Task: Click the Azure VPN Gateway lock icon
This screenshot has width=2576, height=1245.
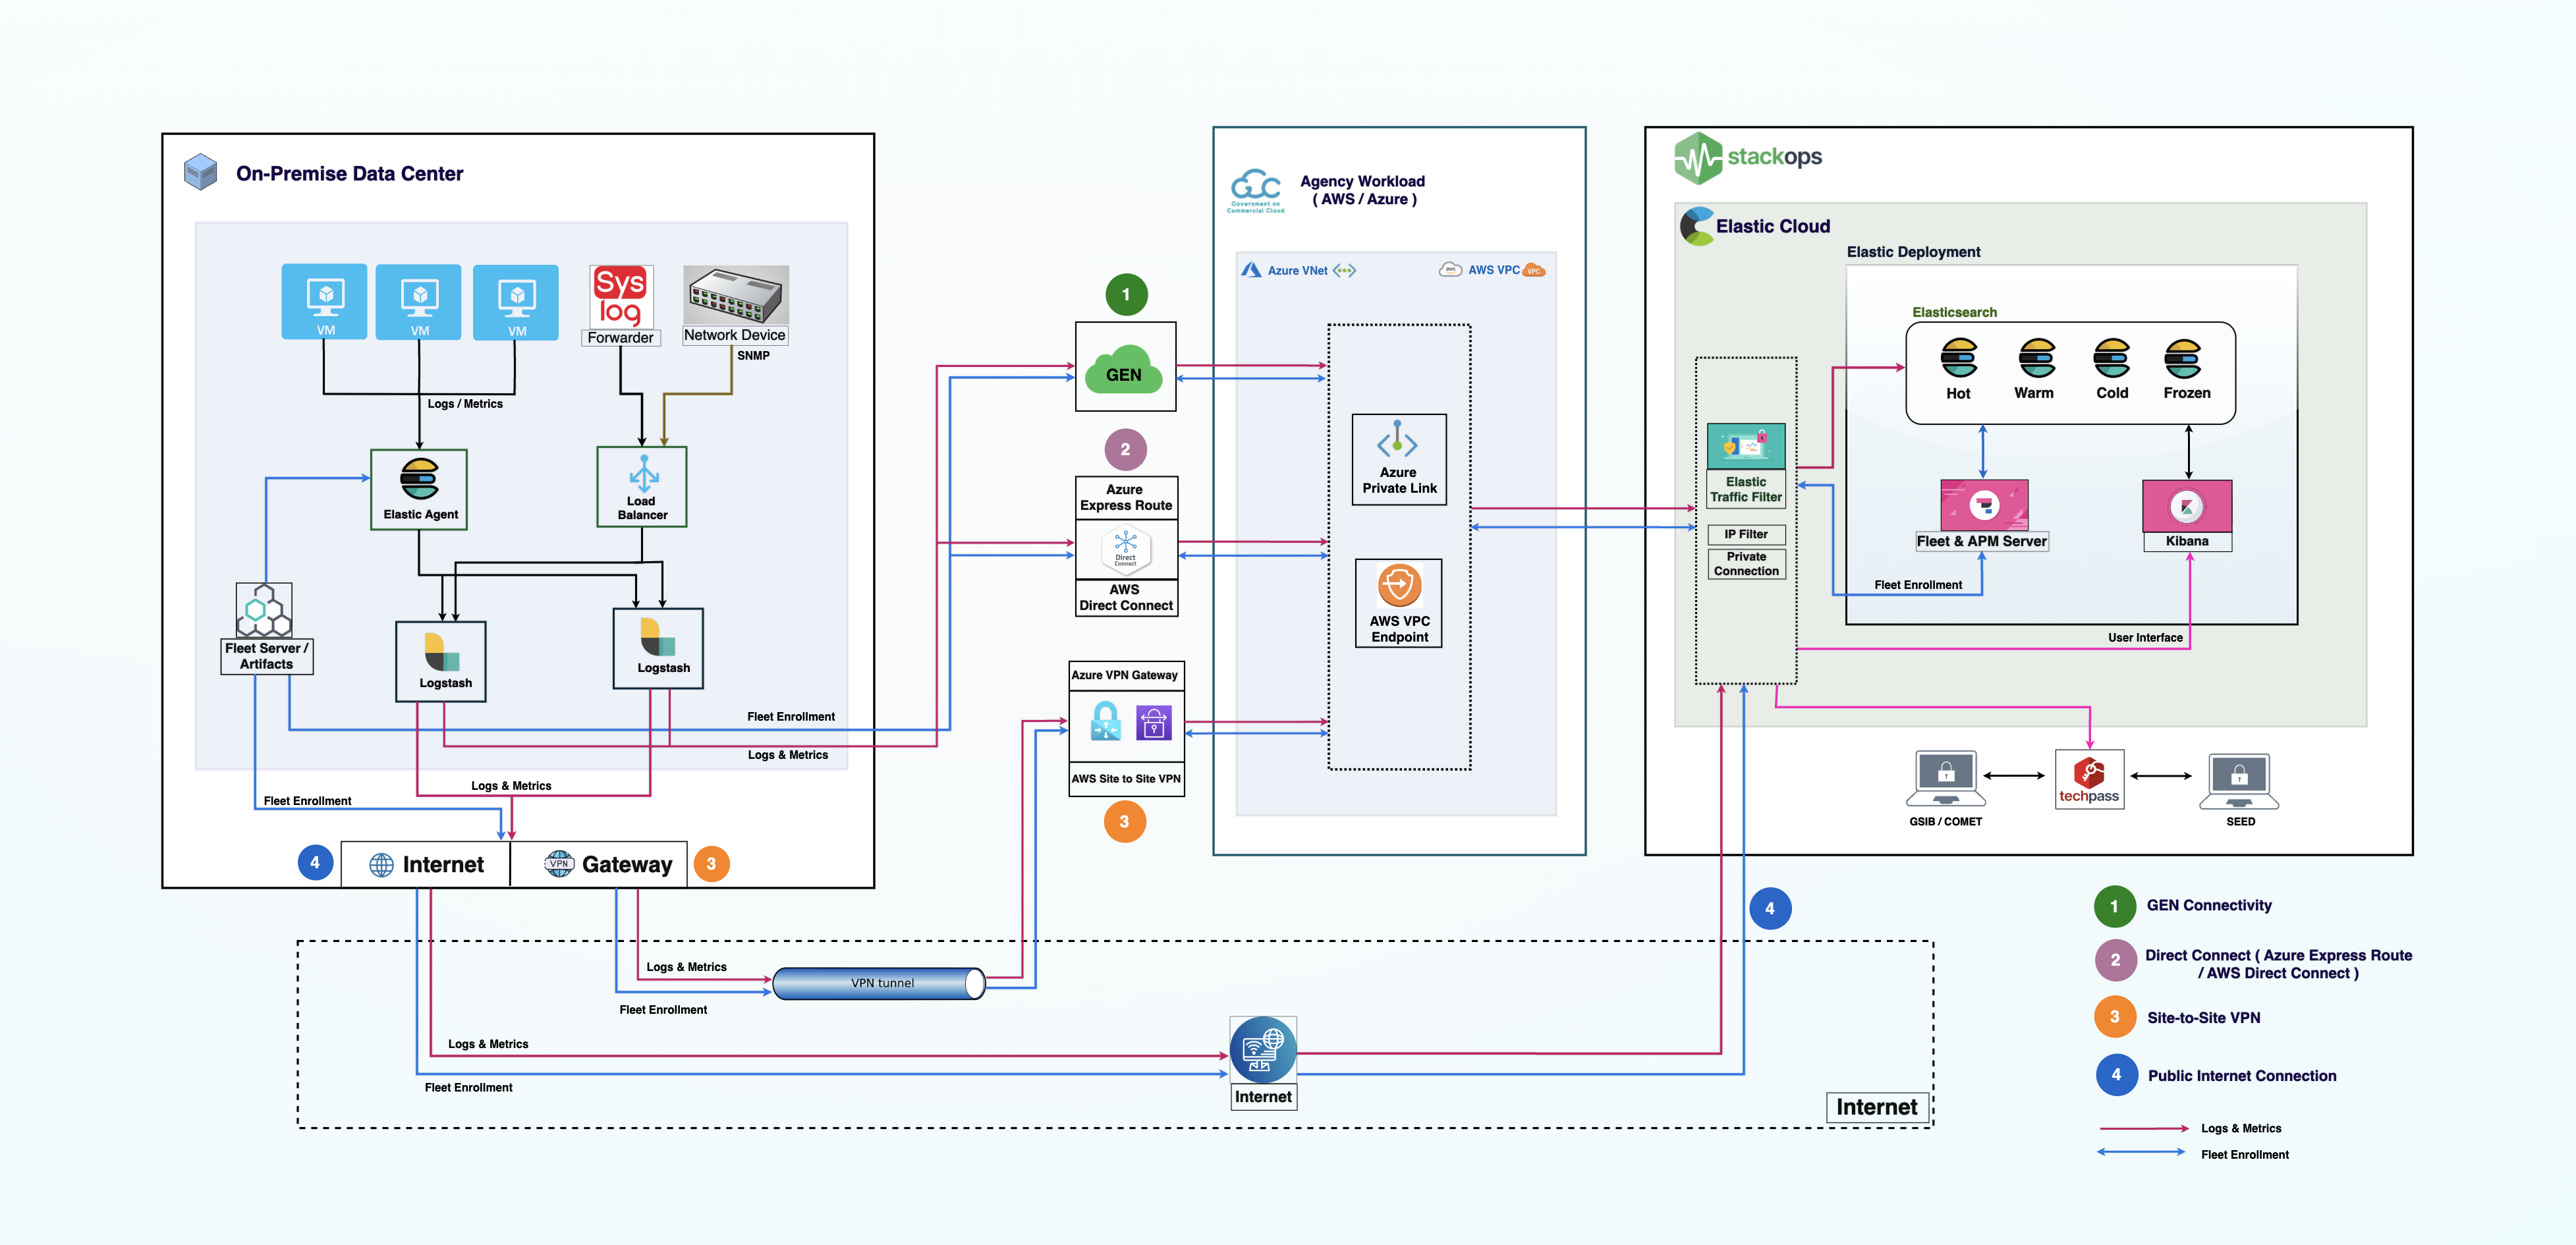Action: pyautogui.click(x=1105, y=721)
